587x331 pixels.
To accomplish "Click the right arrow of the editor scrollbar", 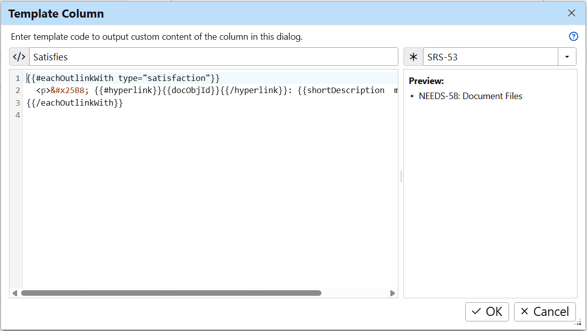I will click(x=393, y=292).
